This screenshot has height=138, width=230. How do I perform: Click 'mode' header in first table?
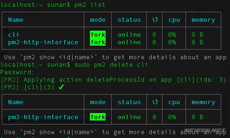click(98, 20)
